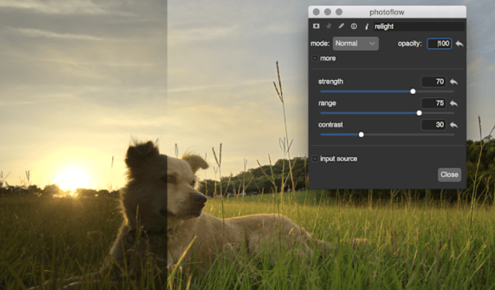Click the layer name field 'relight'
The height and width of the screenshot is (290, 495).
(418, 26)
